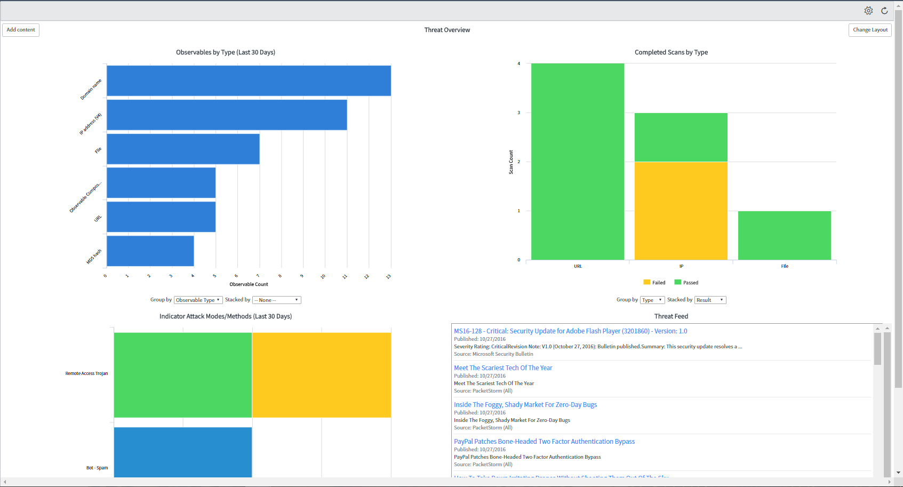
Task: Click 'Indicator Attack Modes/Methods' chart title
Action: pyautogui.click(x=226, y=316)
